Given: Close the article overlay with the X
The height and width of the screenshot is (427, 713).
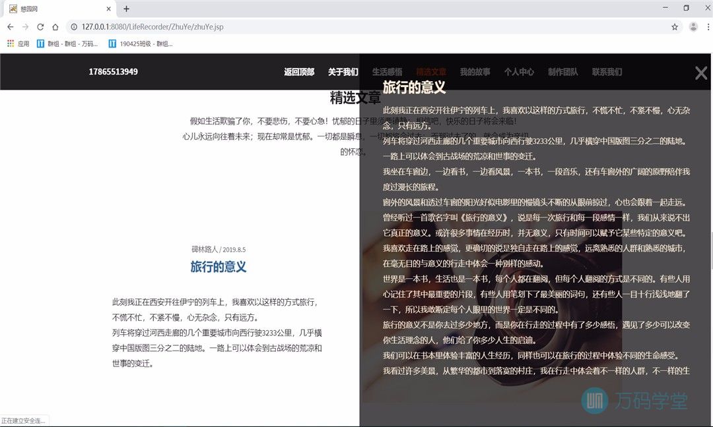Looking at the screenshot, I should click(x=700, y=72).
